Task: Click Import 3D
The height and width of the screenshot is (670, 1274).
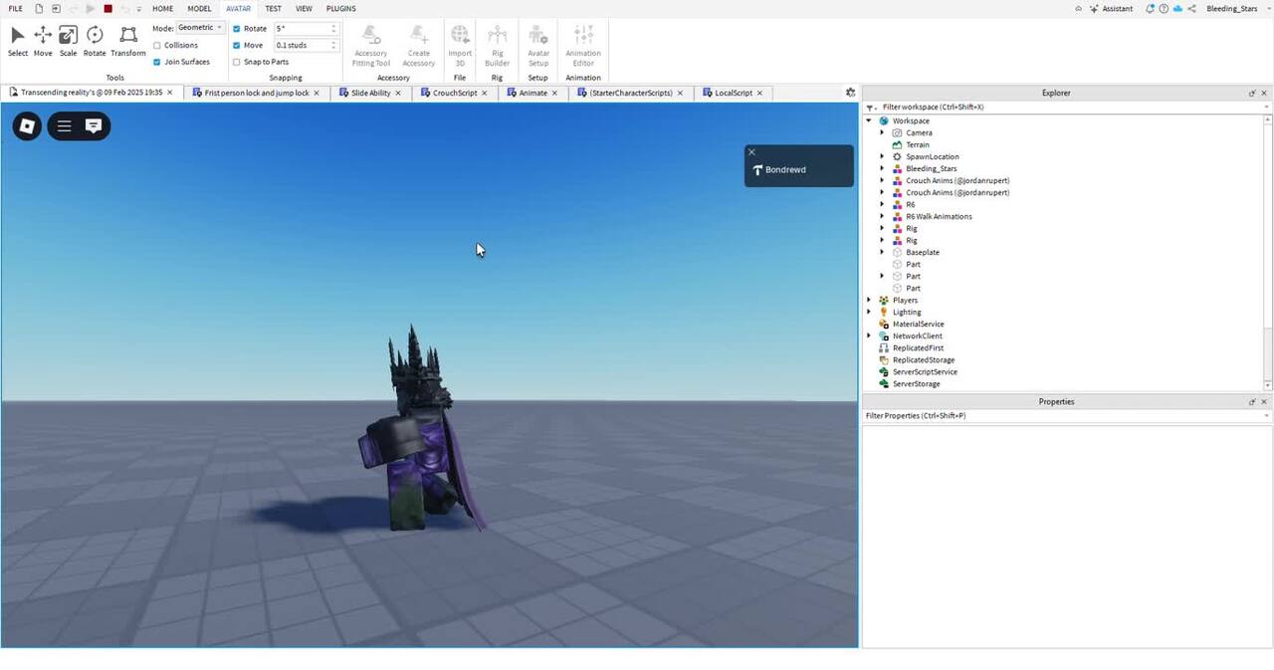Action: [x=460, y=46]
